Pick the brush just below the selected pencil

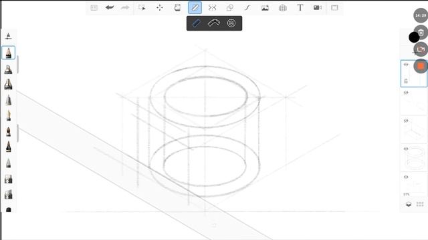(8, 69)
